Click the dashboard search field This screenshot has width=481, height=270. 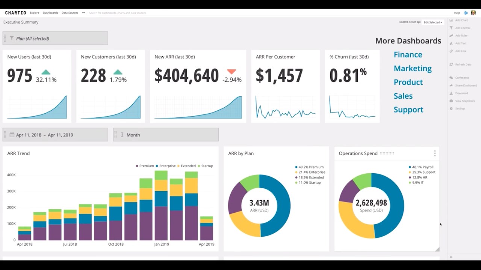[x=118, y=13]
